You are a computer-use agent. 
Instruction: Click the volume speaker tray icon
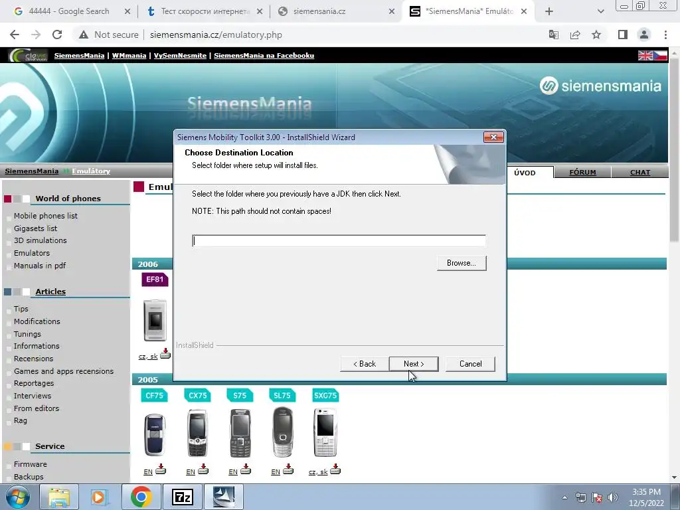(x=613, y=497)
